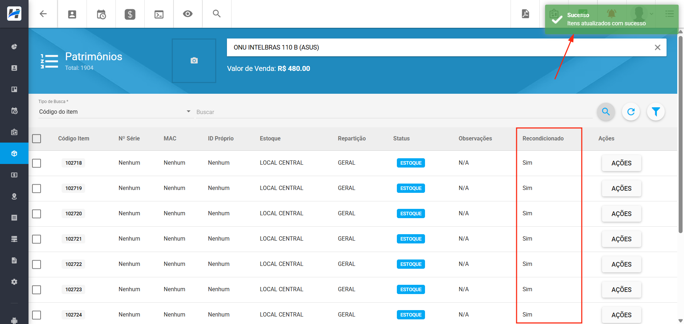The width and height of the screenshot is (684, 324).
Task: Open the dashboard pie chart sidebar icon
Action: (x=14, y=47)
